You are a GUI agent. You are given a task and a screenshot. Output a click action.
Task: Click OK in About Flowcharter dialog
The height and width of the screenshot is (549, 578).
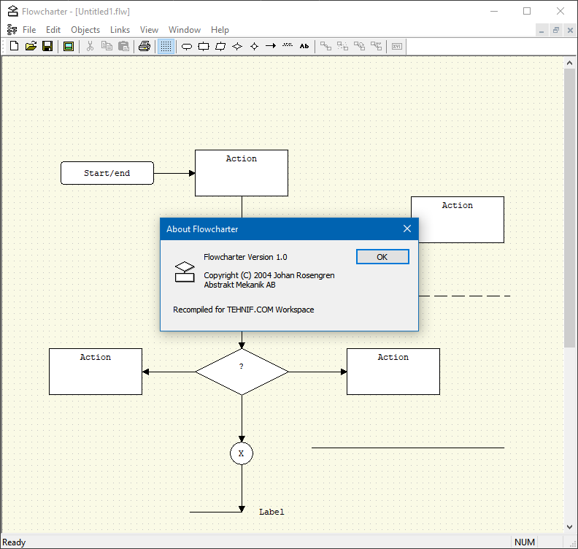(382, 257)
